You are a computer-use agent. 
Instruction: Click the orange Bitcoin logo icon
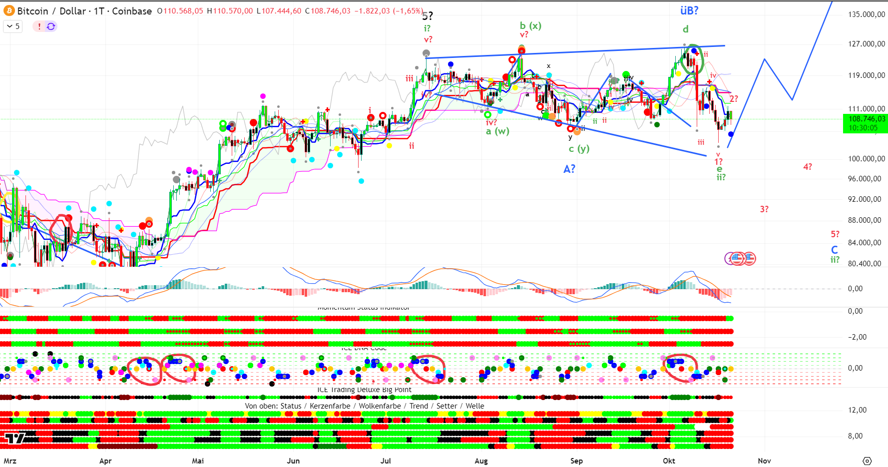[x=9, y=11]
